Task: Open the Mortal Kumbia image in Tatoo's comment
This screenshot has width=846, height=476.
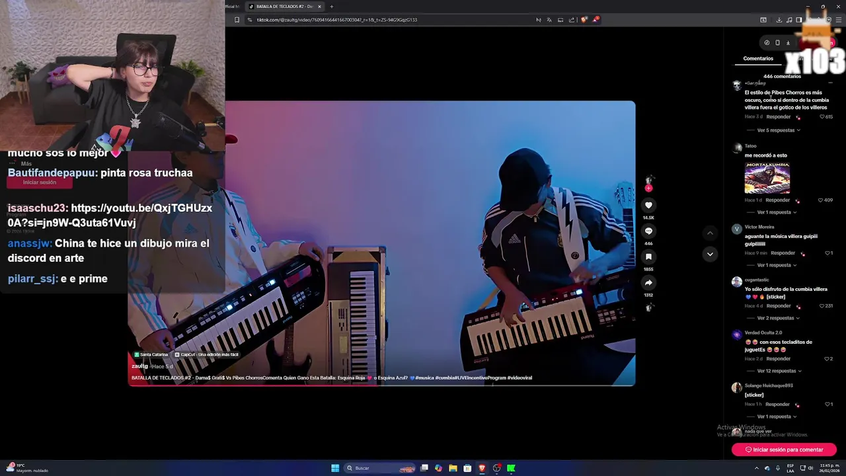Action: [x=767, y=178]
